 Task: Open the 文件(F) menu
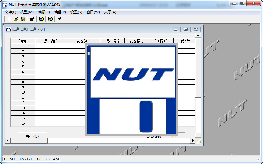10,12
